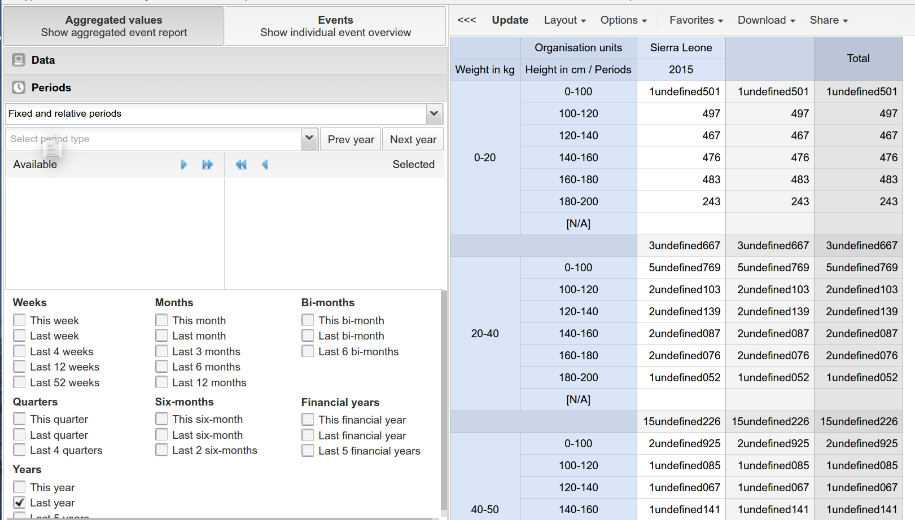The height and width of the screenshot is (520, 915).
Task: Switch to the Events tab
Action: 335,26
